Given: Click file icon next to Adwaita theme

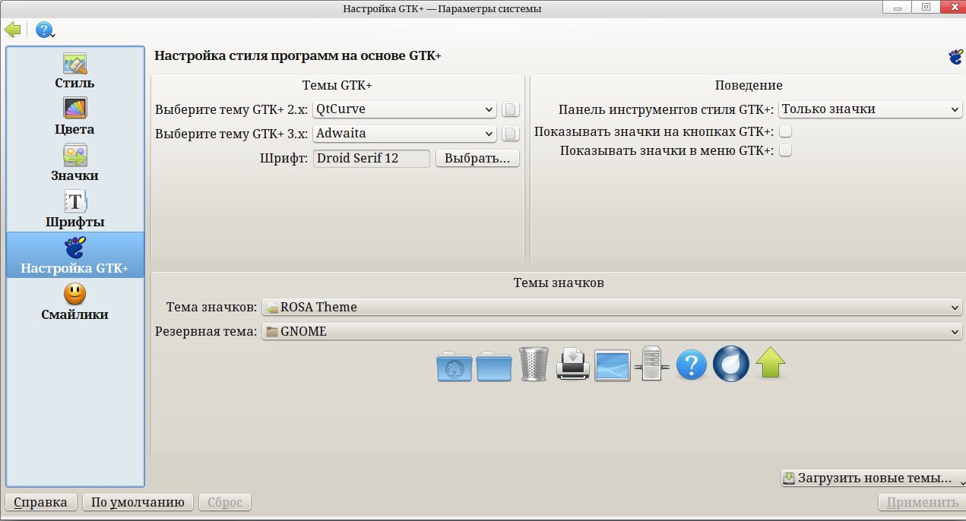Looking at the screenshot, I should tap(511, 134).
